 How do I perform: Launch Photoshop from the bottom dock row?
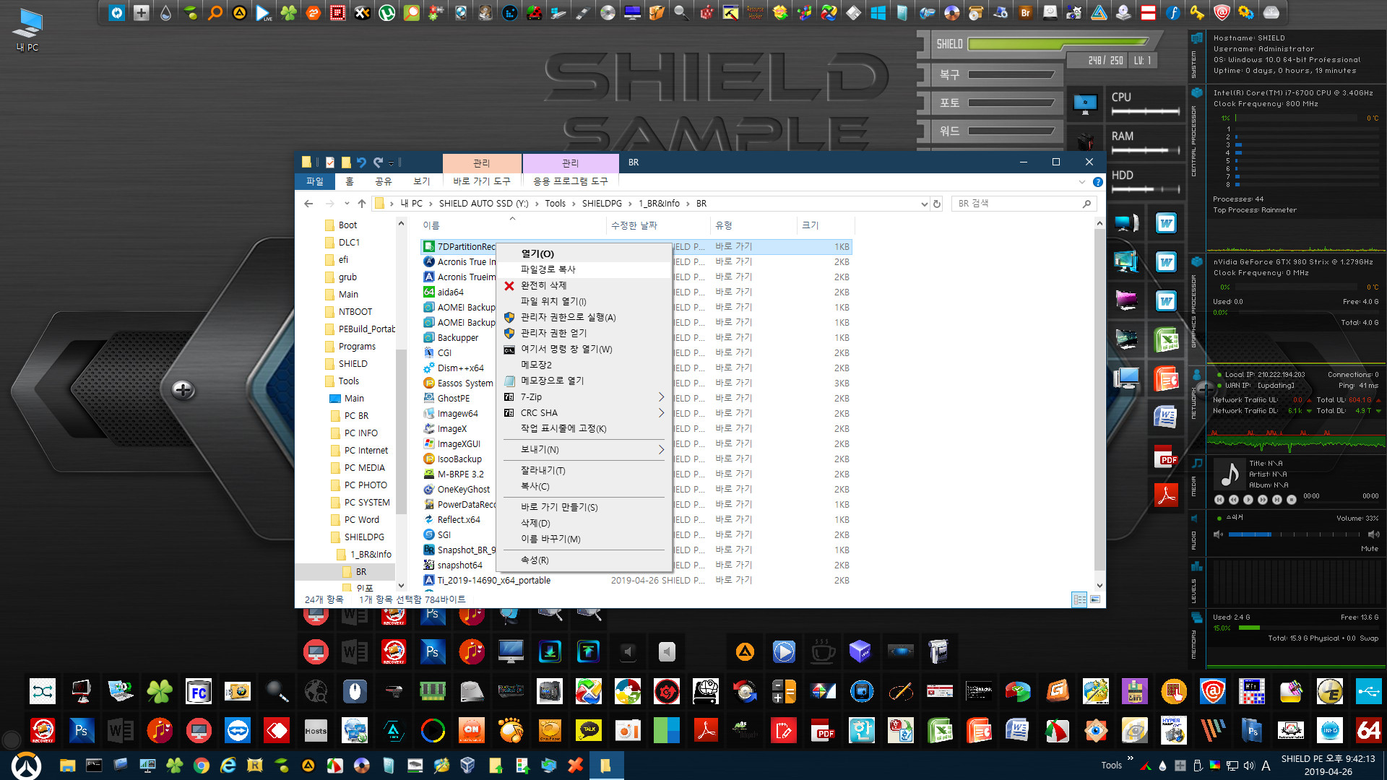click(82, 731)
